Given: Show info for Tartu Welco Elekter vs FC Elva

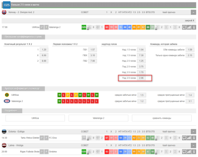Looking at the screenshot, I should pos(194,138).
